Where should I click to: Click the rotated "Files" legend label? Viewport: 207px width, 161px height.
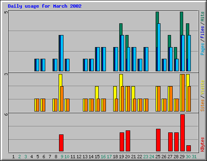[202, 32]
